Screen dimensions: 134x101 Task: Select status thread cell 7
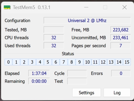click(x=64, y=62)
